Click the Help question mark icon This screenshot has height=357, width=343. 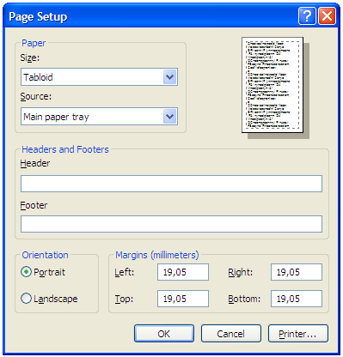[x=307, y=16]
